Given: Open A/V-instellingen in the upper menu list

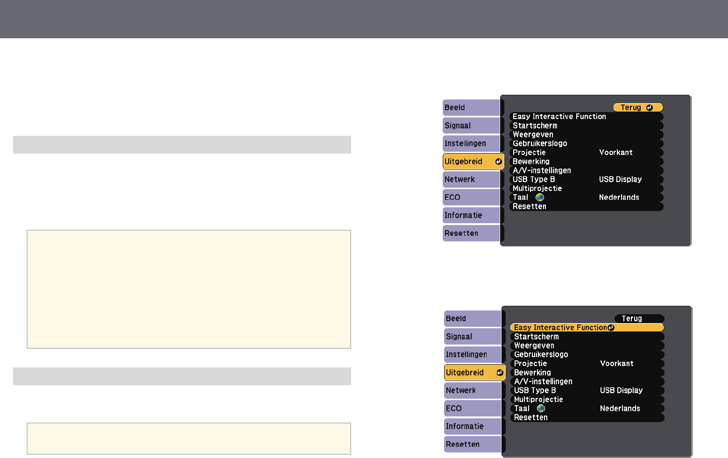Looking at the screenshot, I should pyautogui.click(x=587, y=170).
